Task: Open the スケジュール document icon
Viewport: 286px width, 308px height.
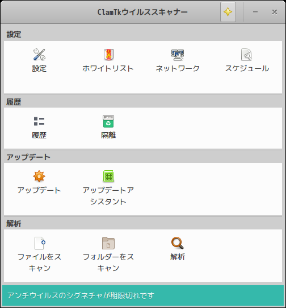Action: click(x=246, y=55)
